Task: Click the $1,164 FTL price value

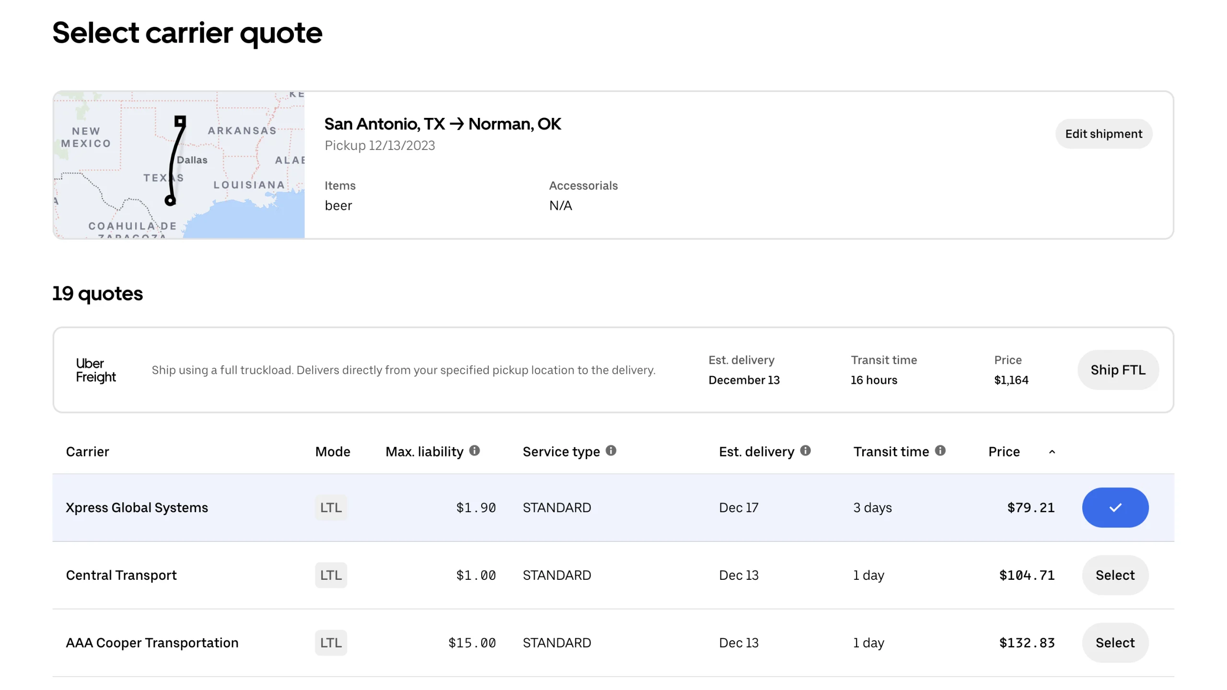Action: [1011, 379]
